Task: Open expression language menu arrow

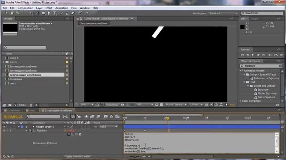Action: pyautogui.click(x=80, y=134)
